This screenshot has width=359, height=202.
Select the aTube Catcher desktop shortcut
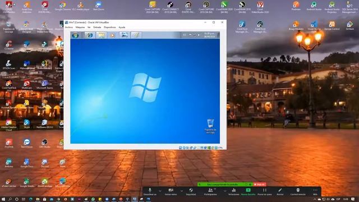(x=9, y=183)
